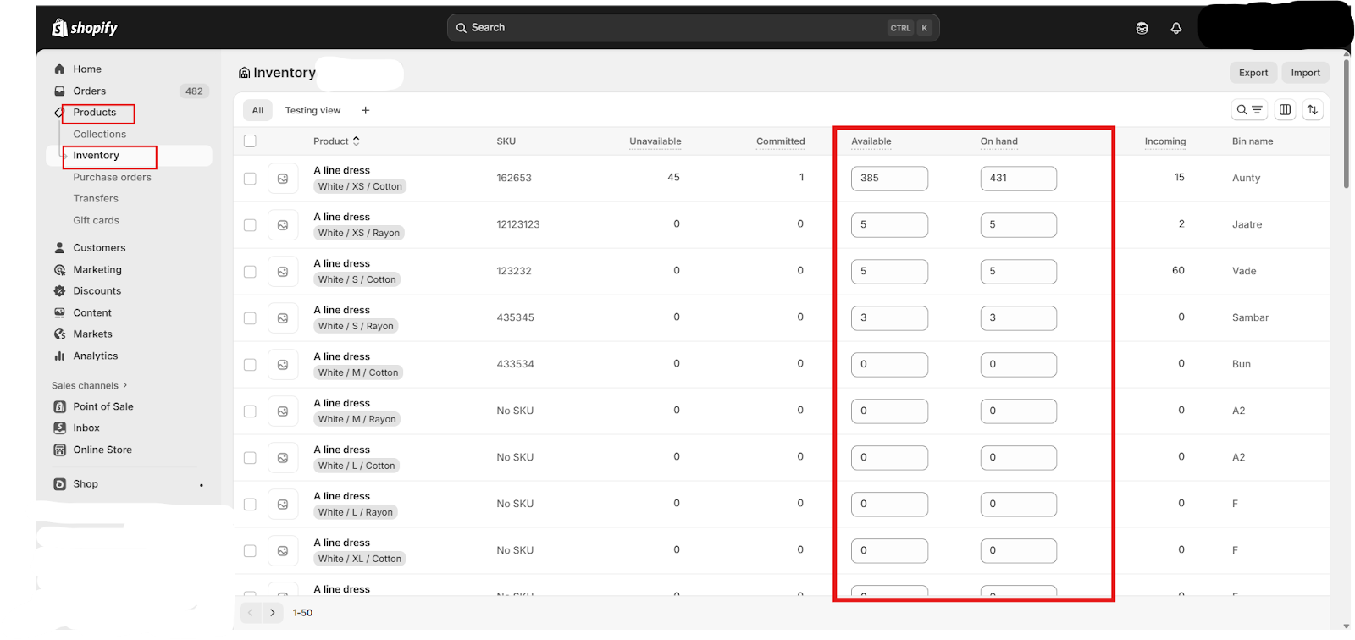The image size is (1355, 640).
Task: Select checkbox for White / S / Rayon row
Action: click(250, 318)
